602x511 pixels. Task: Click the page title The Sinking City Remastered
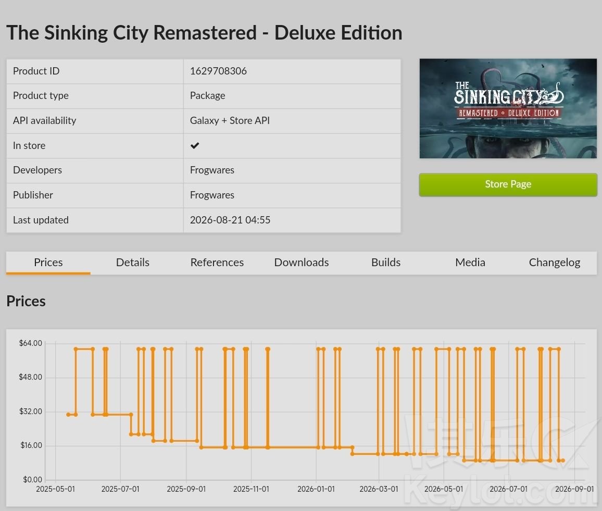[x=204, y=33]
